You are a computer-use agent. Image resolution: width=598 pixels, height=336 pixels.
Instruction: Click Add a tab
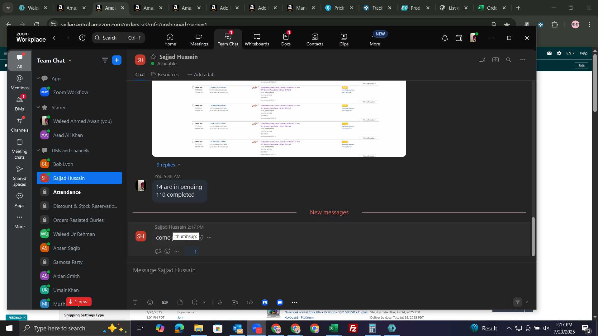(201, 75)
